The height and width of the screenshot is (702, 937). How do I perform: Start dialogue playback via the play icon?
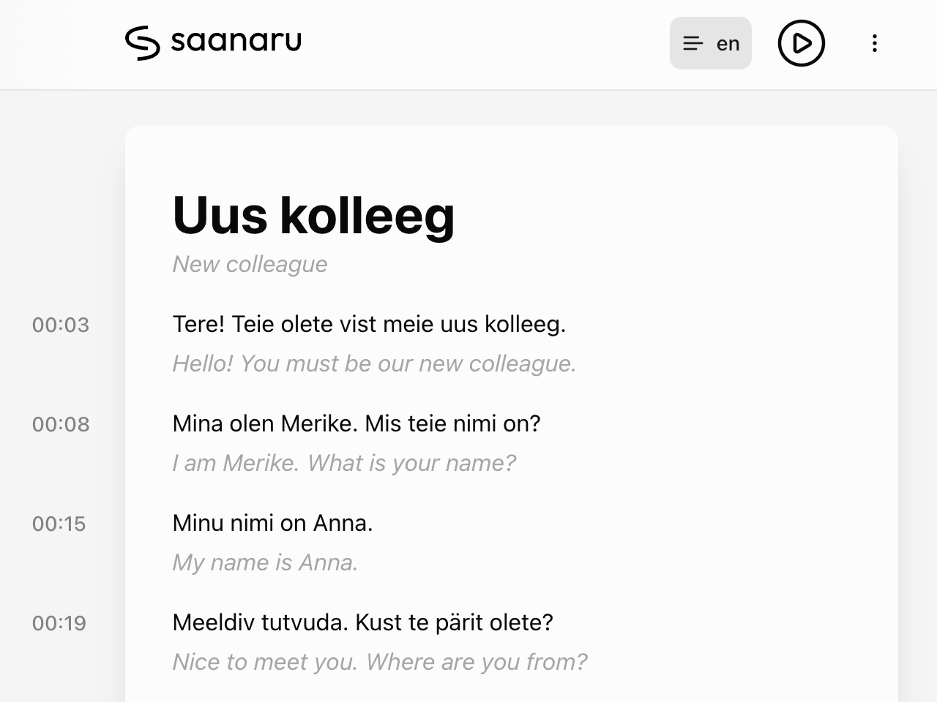click(801, 43)
